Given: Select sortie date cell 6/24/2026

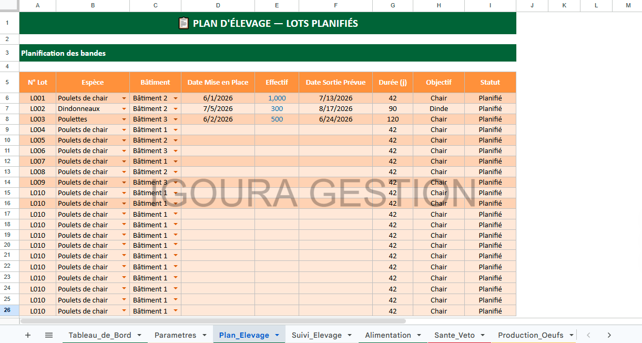Looking at the screenshot, I should click(x=336, y=119).
